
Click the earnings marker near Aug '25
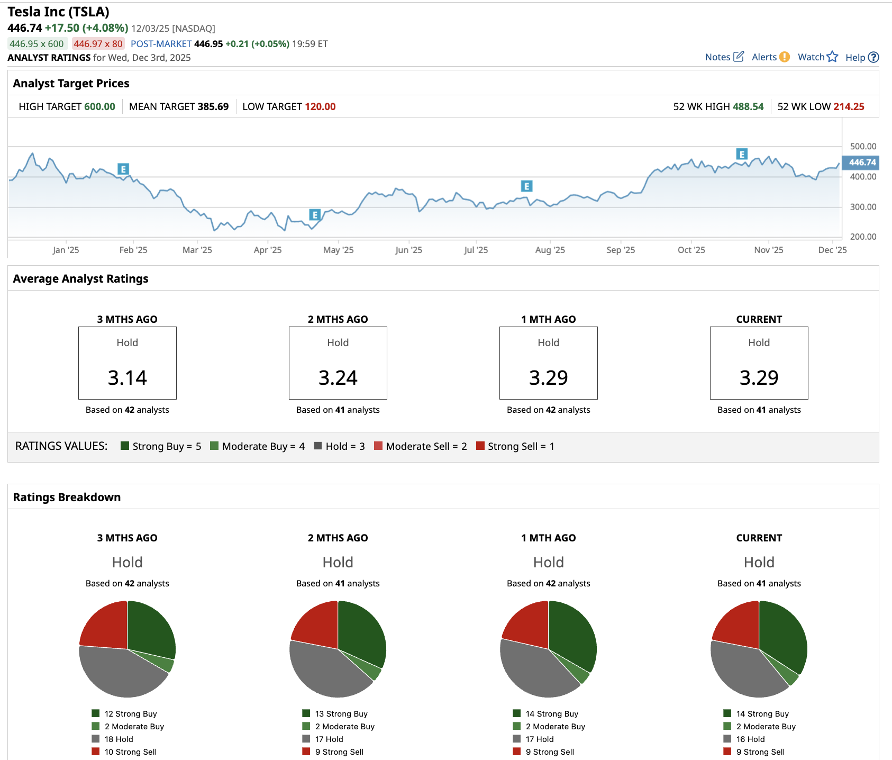click(526, 186)
